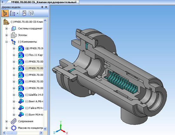The height and width of the screenshot is (135, 175).
Task: Close the Дерево модели panel
Action: pyautogui.click(x=46, y=7)
